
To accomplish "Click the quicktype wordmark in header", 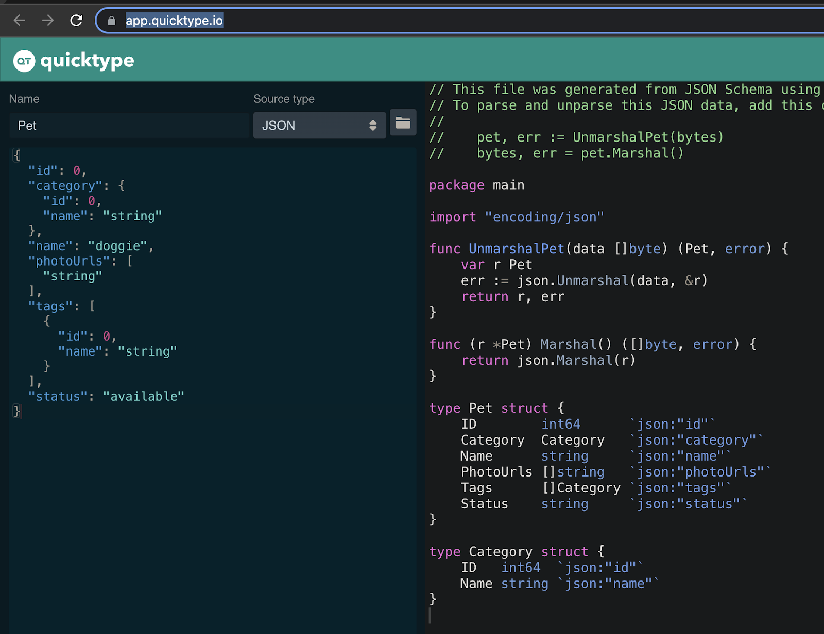I will [87, 61].
